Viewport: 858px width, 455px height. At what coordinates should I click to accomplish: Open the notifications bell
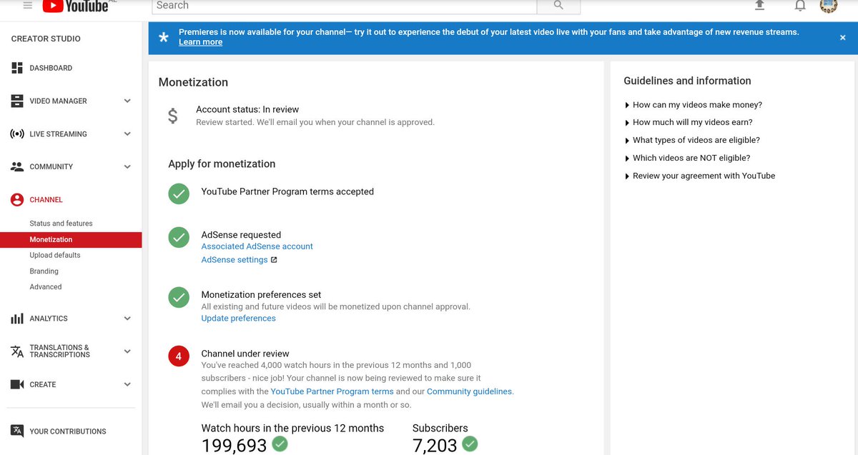(x=800, y=6)
